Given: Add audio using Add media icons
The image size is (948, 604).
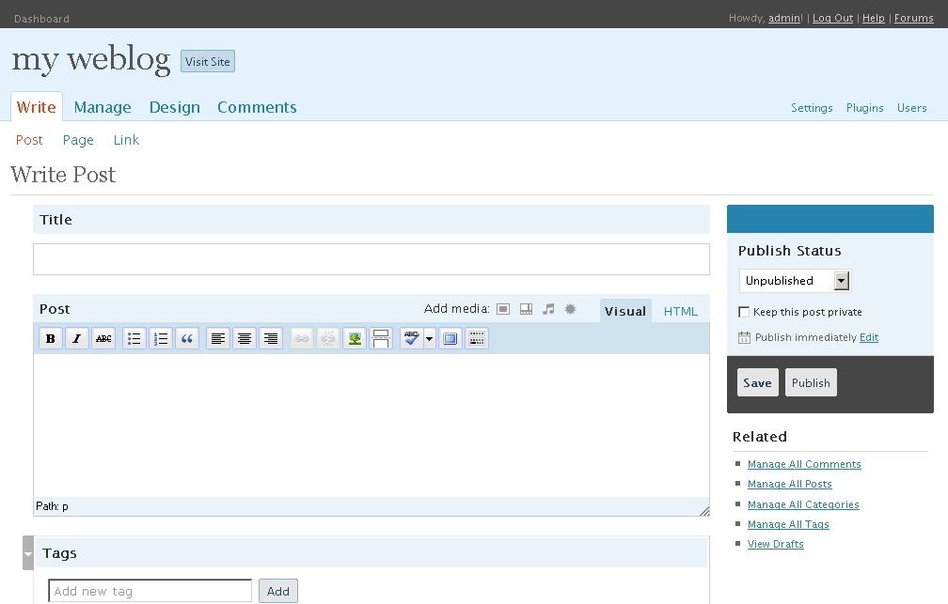Looking at the screenshot, I should pyautogui.click(x=547, y=308).
